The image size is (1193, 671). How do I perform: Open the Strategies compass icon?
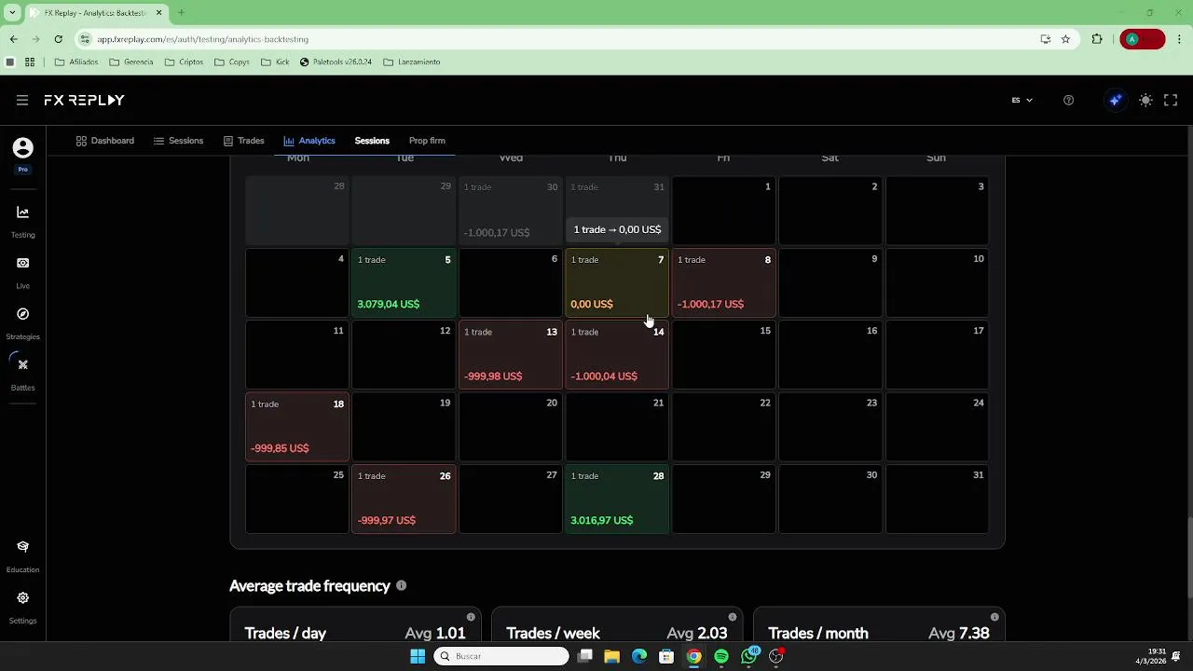[x=22, y=314]
